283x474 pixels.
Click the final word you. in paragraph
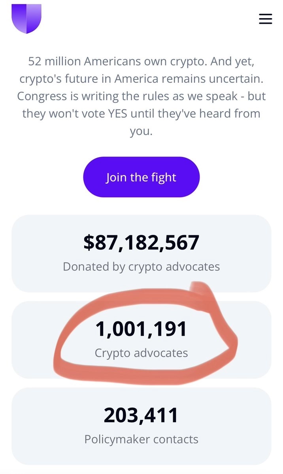tap(141, 131)
